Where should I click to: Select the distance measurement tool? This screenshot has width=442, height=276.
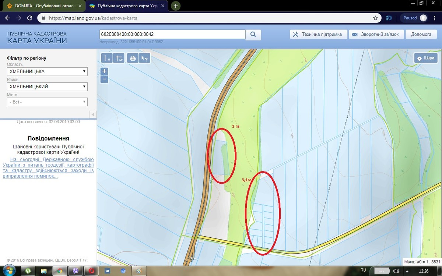click(107, 58)
